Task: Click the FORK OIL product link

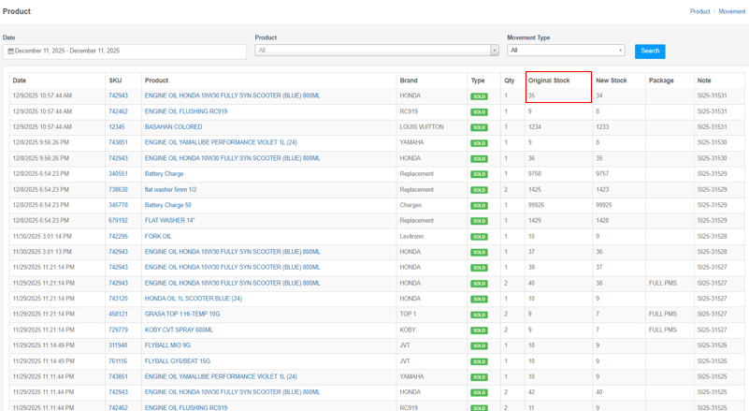Action: click(158, 237)
